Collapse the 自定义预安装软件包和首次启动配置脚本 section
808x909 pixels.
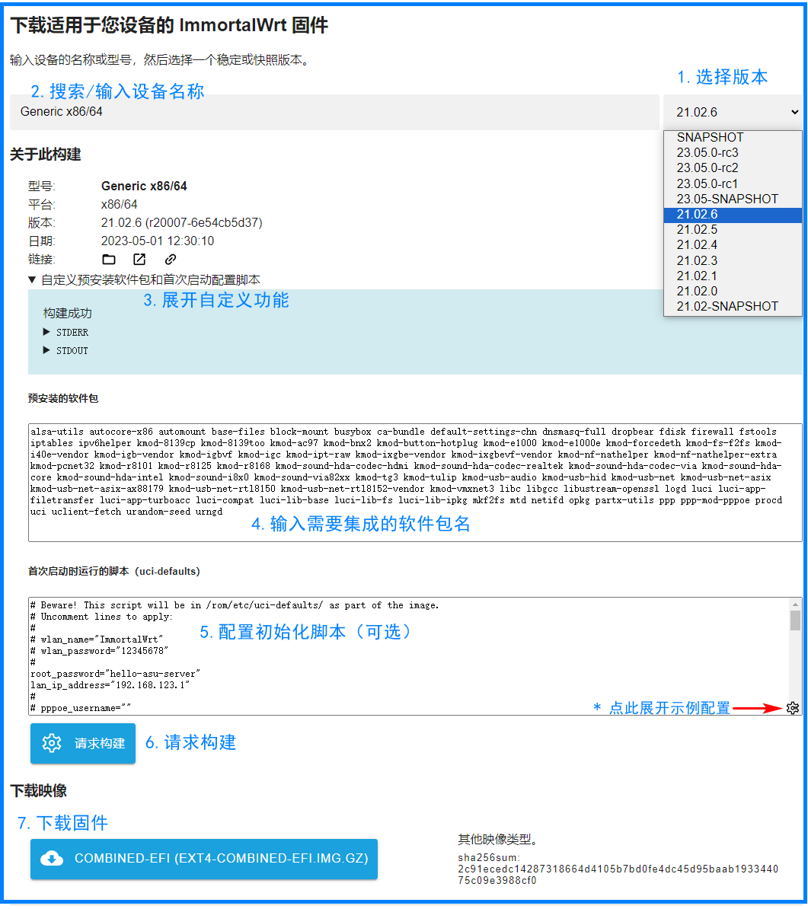pos(145,280)
